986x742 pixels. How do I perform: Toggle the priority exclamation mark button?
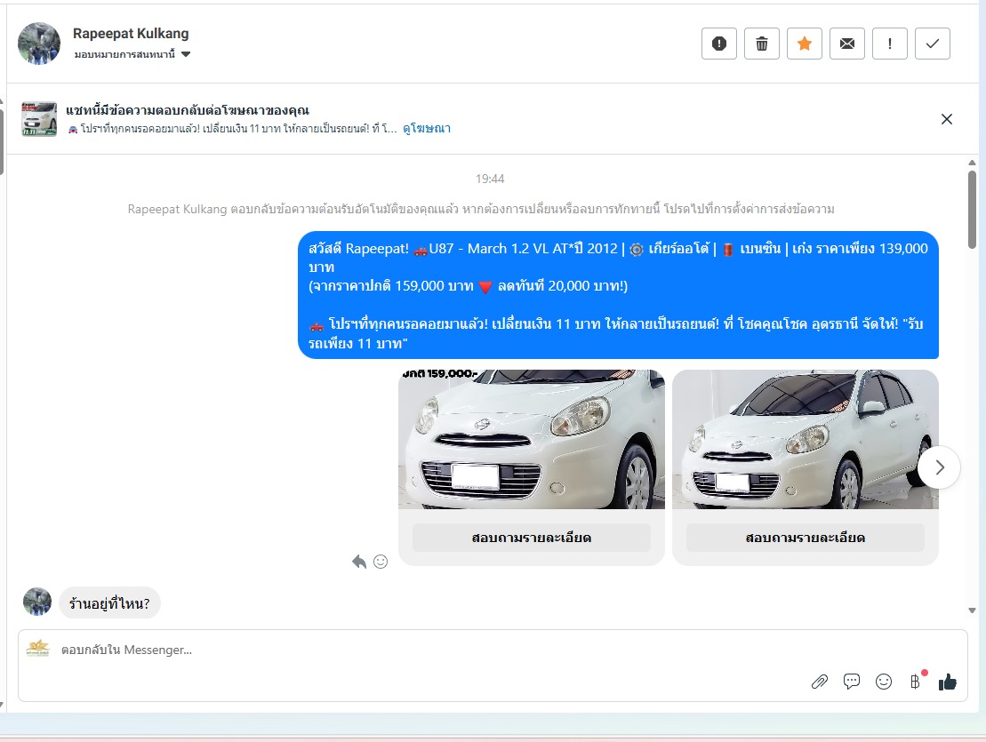890,44
